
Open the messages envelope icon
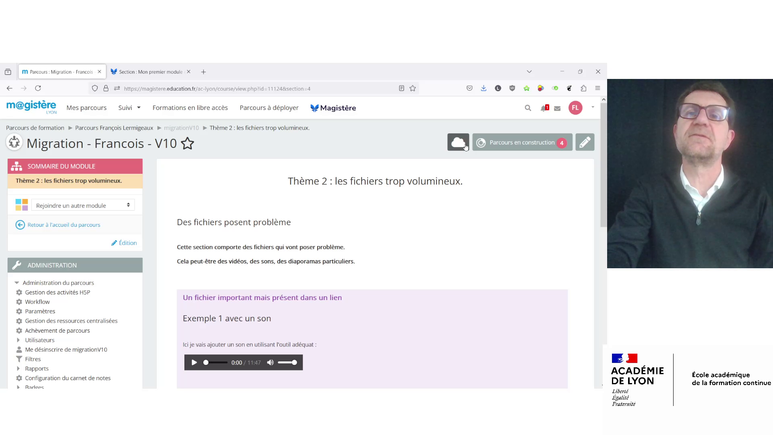557,108
